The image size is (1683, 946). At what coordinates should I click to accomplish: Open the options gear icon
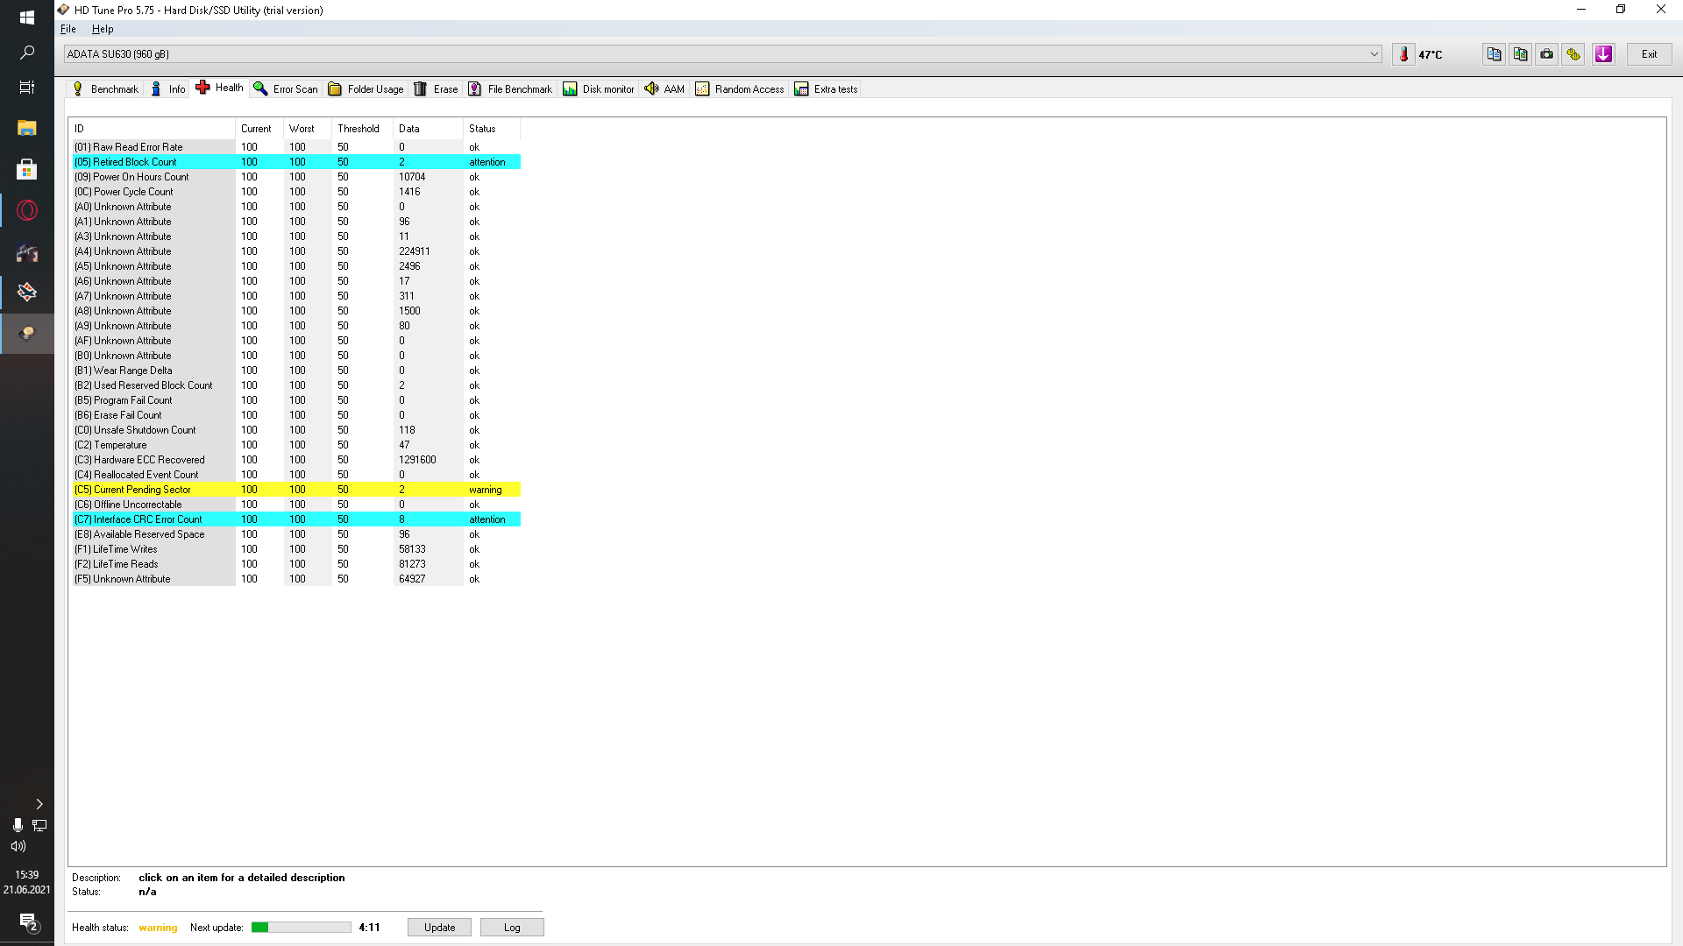[1573, 54]
